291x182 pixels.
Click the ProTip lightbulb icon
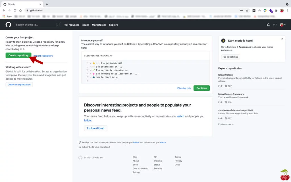(x=80, y=142)
